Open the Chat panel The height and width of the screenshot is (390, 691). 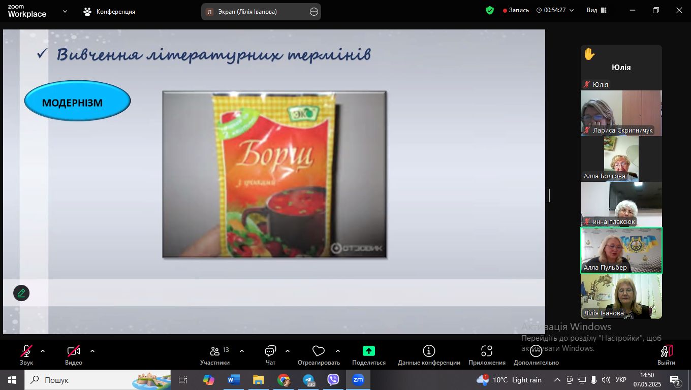click(270, 355)
